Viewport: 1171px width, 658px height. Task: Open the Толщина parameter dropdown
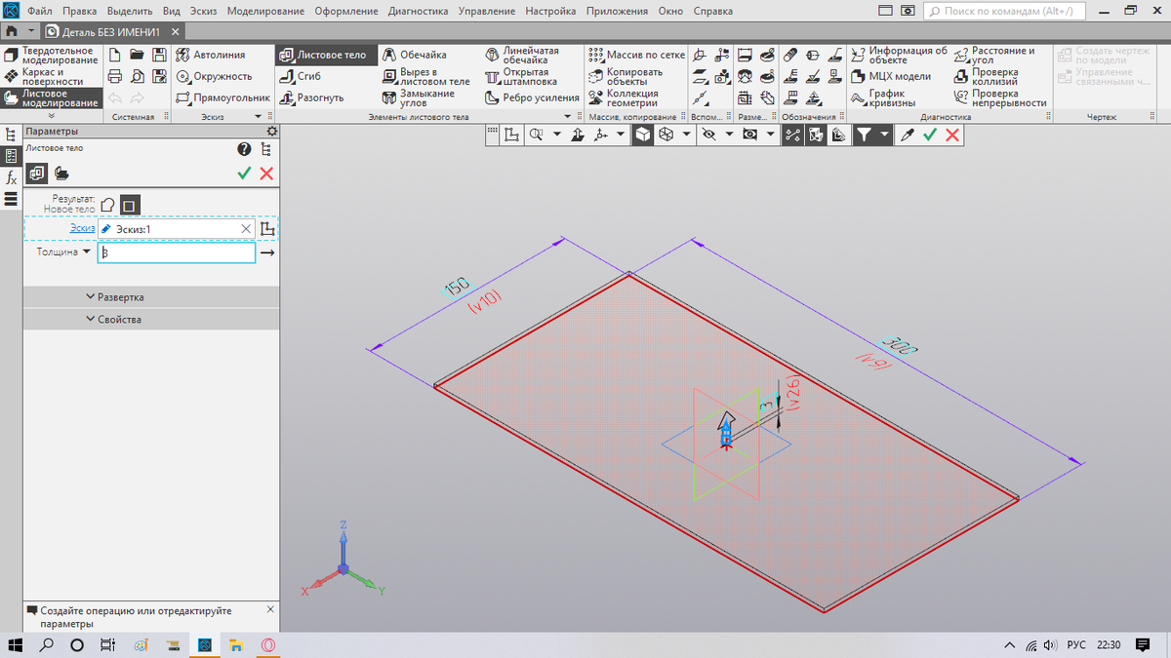click(x=87, y=252)
